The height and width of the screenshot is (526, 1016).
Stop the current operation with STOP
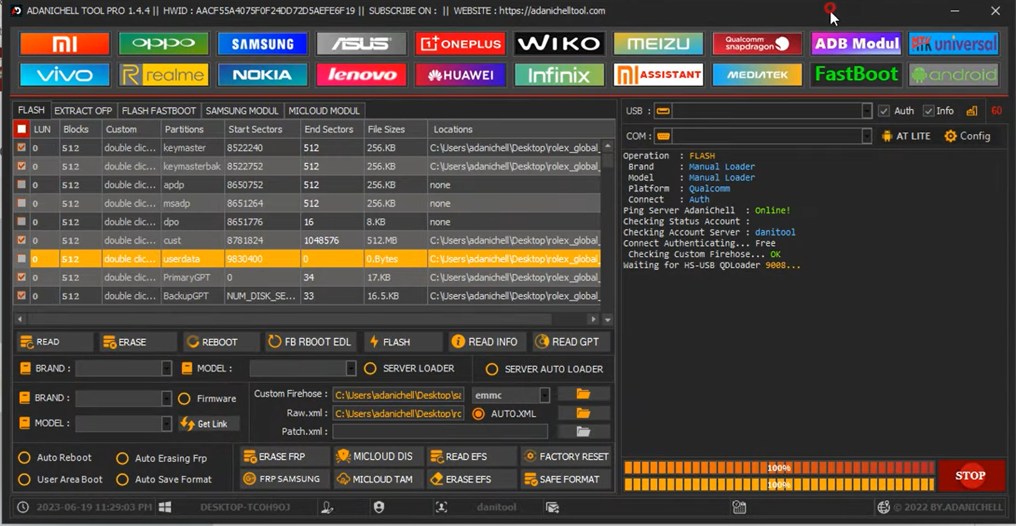[970, 476]
